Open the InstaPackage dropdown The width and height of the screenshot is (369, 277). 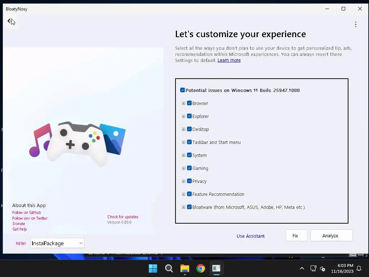point(57,243)
